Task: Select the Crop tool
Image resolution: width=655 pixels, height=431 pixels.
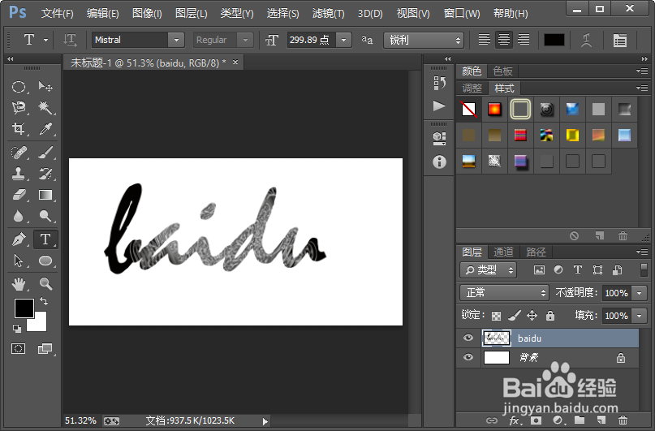Action: (x=19, y=128)
